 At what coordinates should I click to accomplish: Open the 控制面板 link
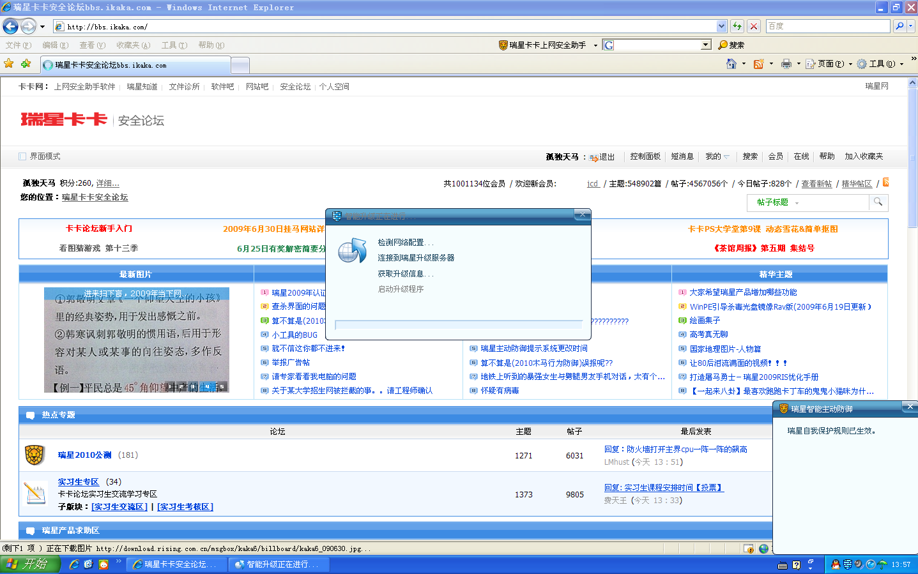tap(645, 156)
